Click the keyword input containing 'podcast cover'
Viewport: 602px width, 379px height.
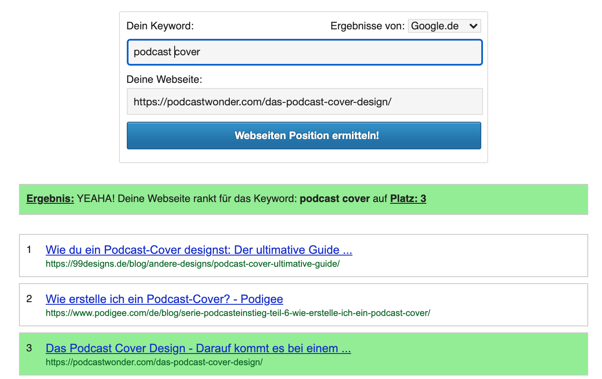point(304,52)
